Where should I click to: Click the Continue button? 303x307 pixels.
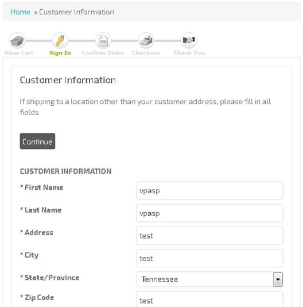[37, 141]
